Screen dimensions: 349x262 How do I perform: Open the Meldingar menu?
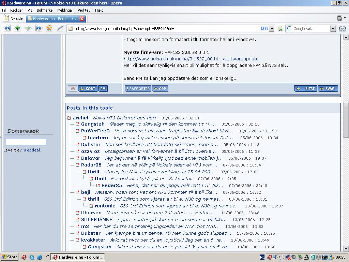click(65, 10)
